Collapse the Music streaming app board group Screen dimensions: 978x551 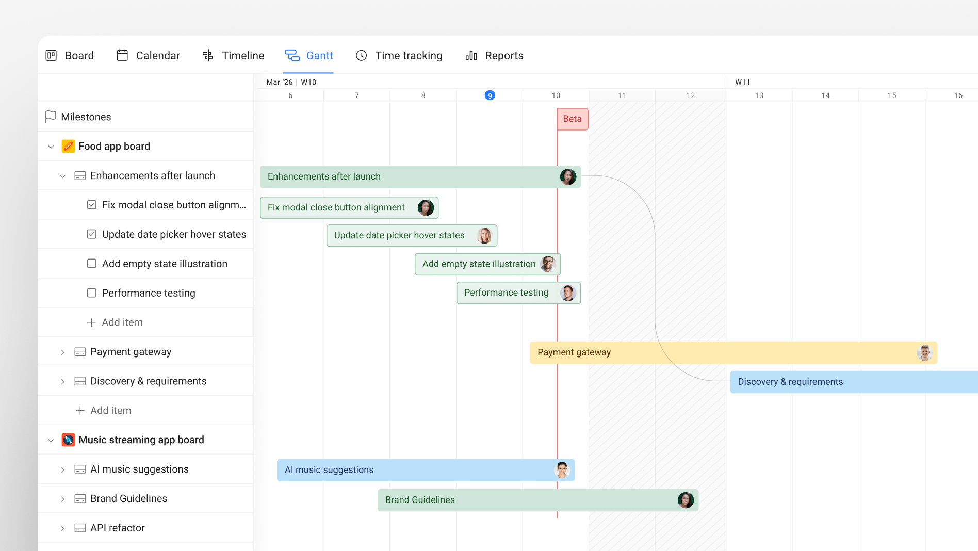[51, 441]
